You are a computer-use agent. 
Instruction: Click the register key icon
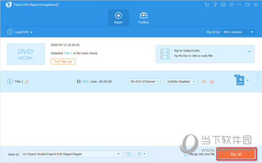point(215,4)
